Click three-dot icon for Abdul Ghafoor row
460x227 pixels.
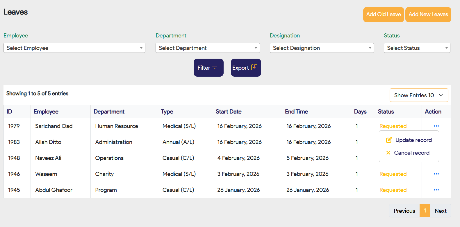pos(436,190)
